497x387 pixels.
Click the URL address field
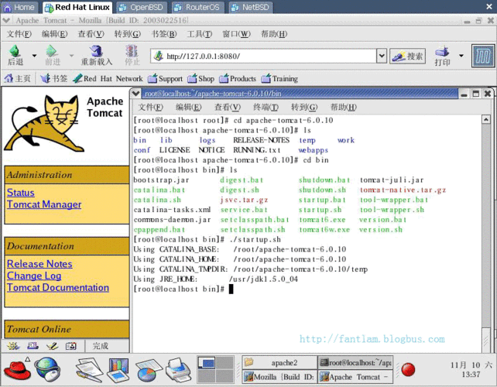pos(264,56)
